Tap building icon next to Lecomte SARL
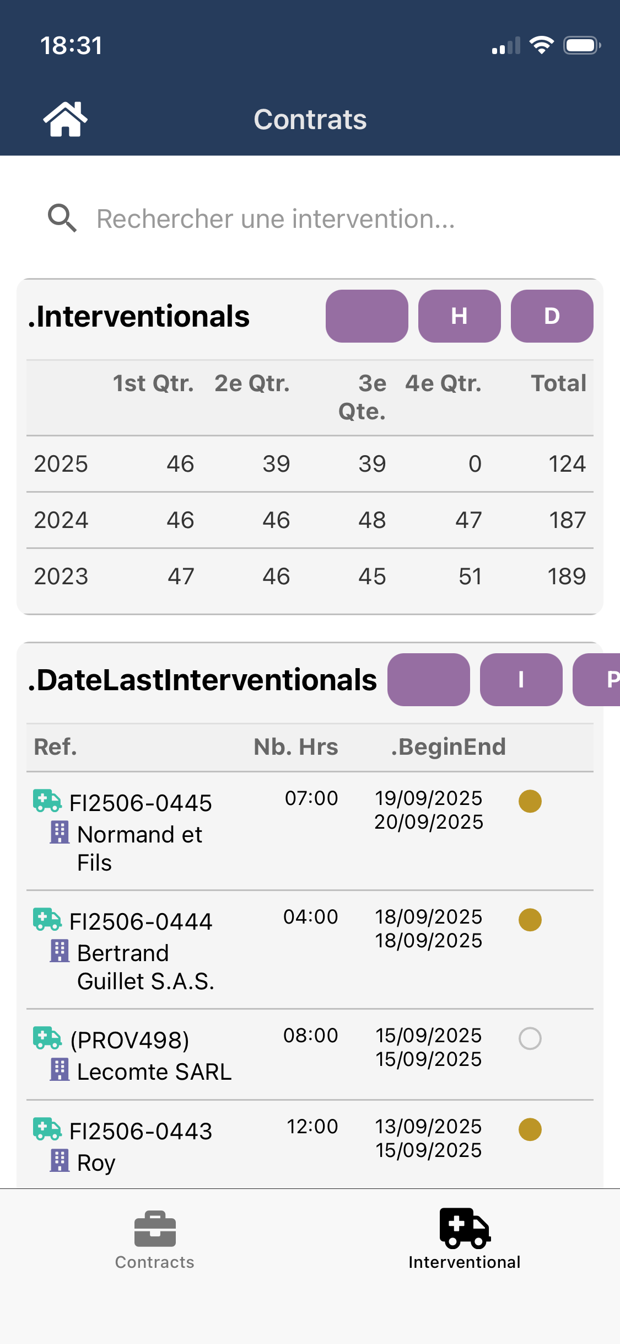This screenshot has height=1344, width=620. [x=60, y=1070]
